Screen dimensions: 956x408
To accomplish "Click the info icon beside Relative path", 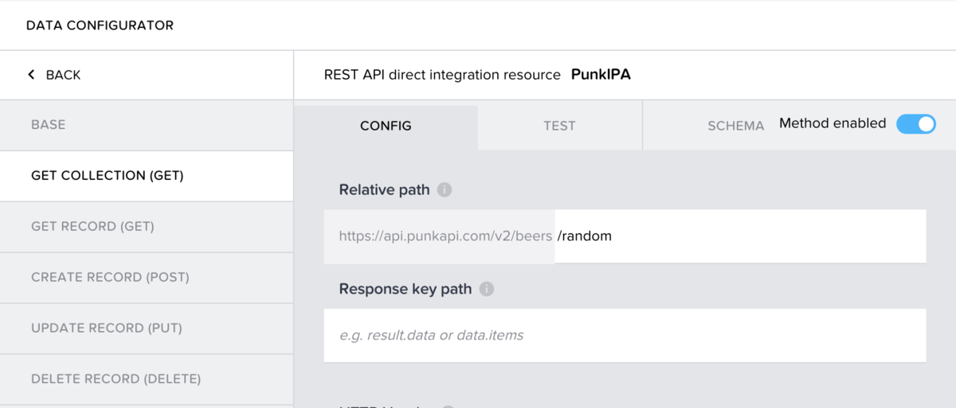I will coord(445,190).
